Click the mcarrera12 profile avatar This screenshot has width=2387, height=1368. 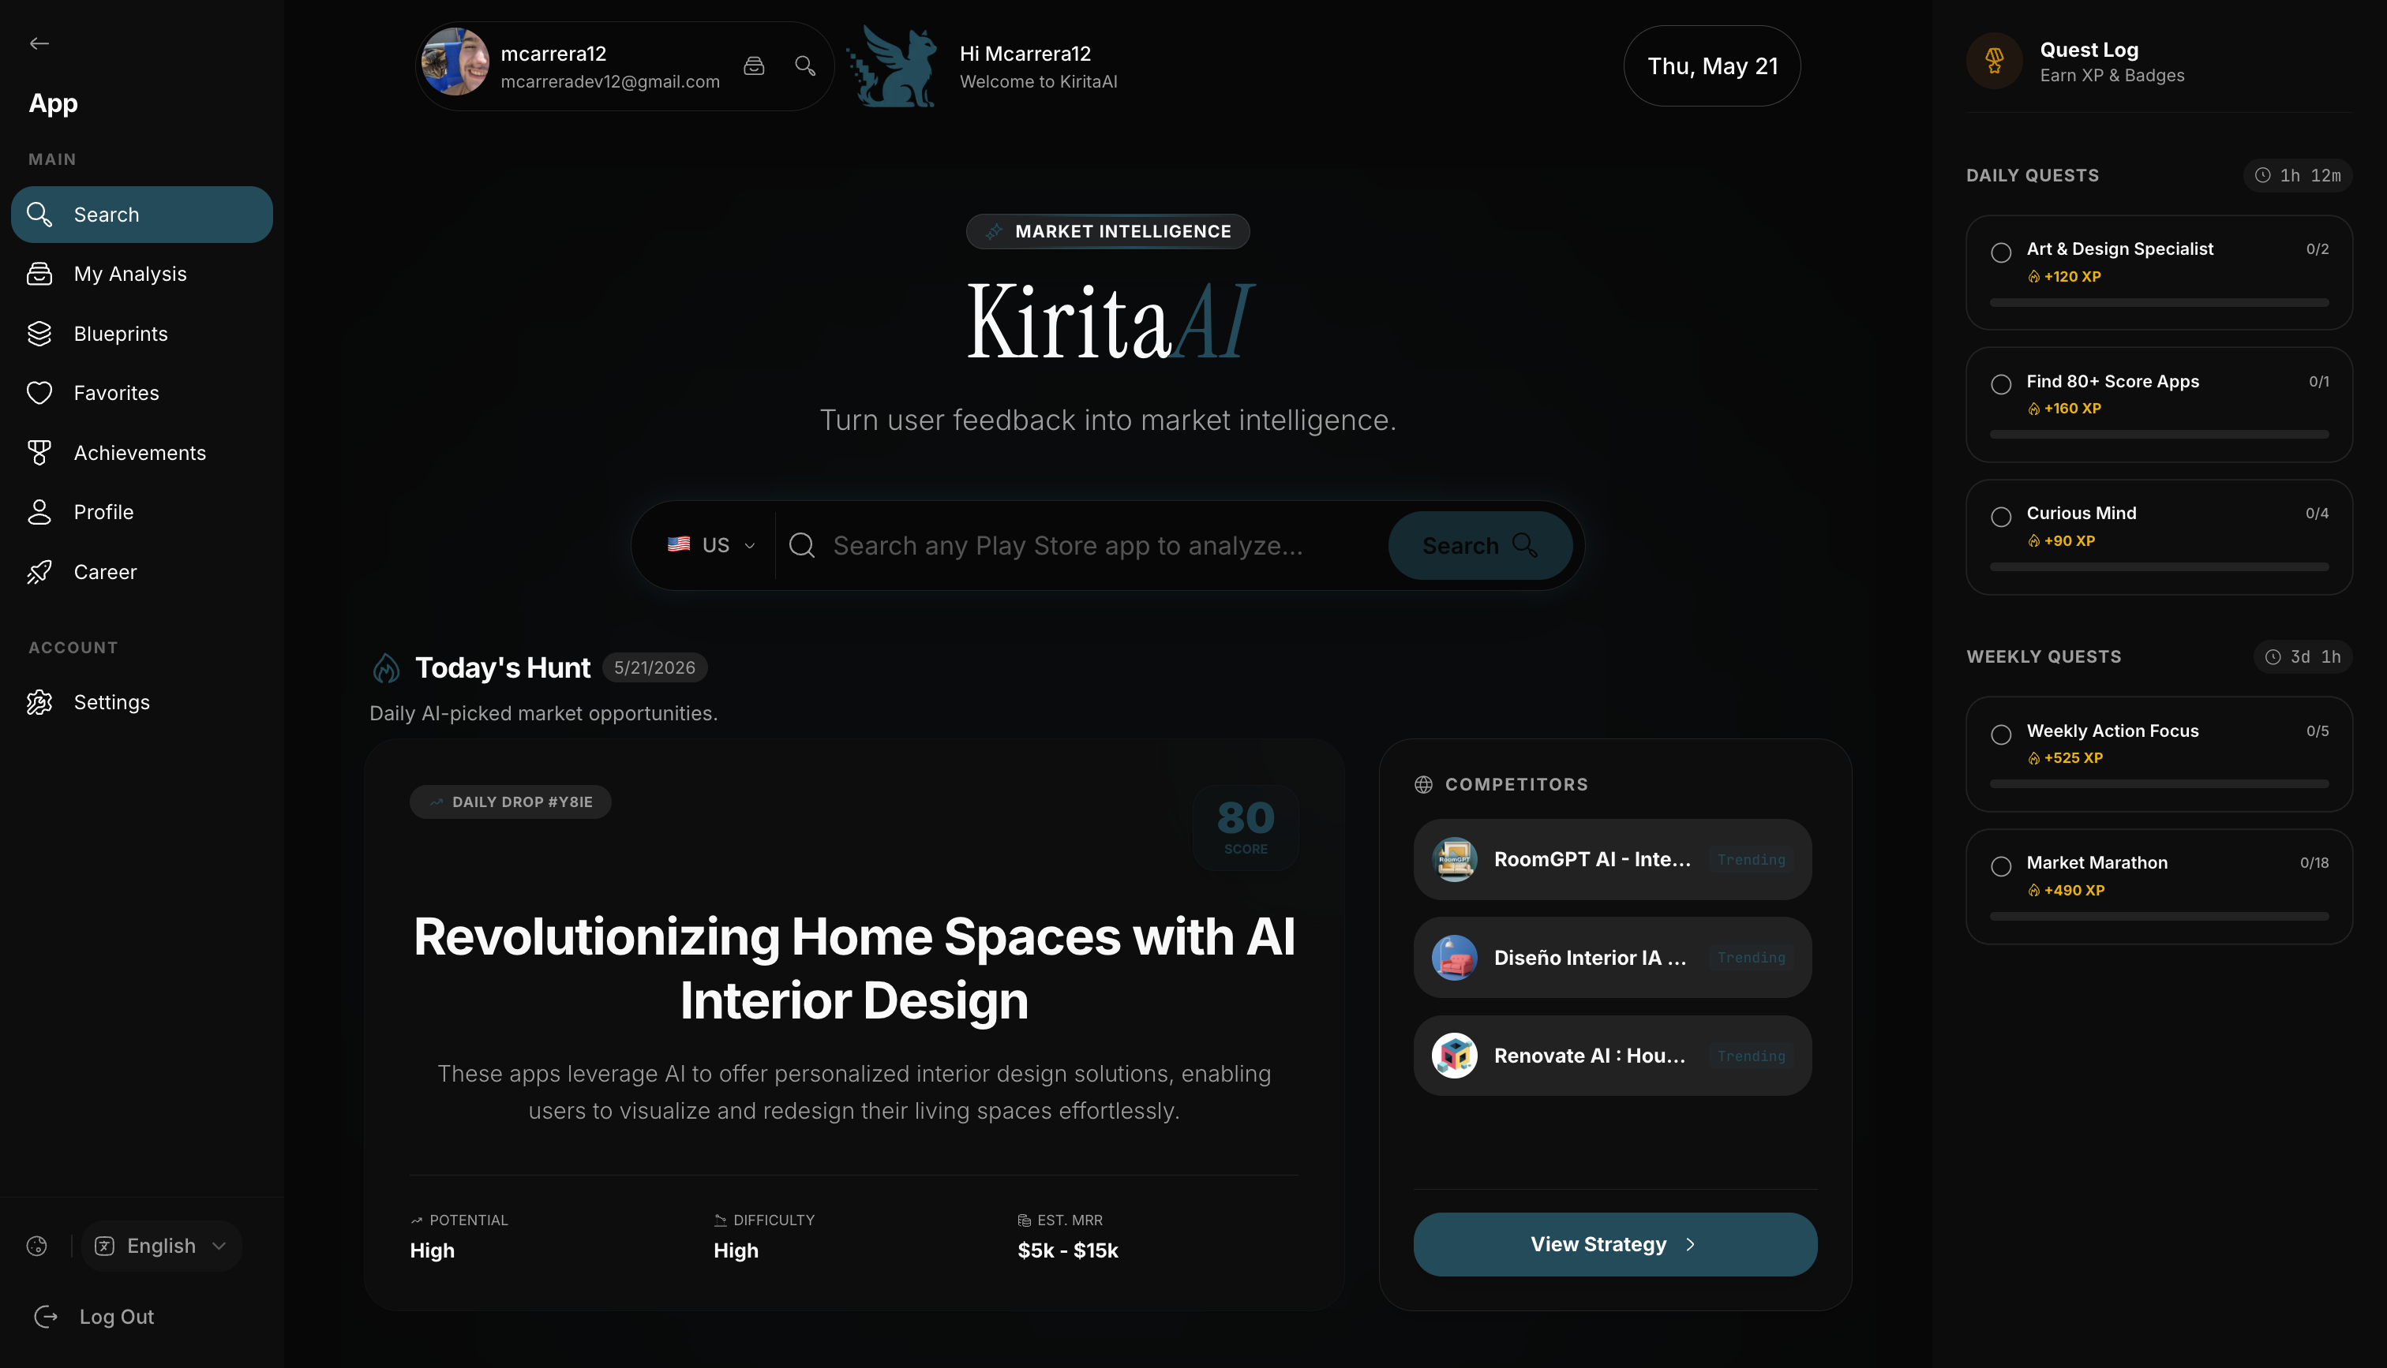pos(455,62)
